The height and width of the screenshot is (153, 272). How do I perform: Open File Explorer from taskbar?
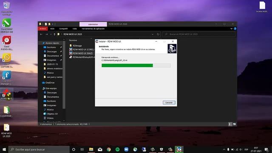tap(91, 149)
